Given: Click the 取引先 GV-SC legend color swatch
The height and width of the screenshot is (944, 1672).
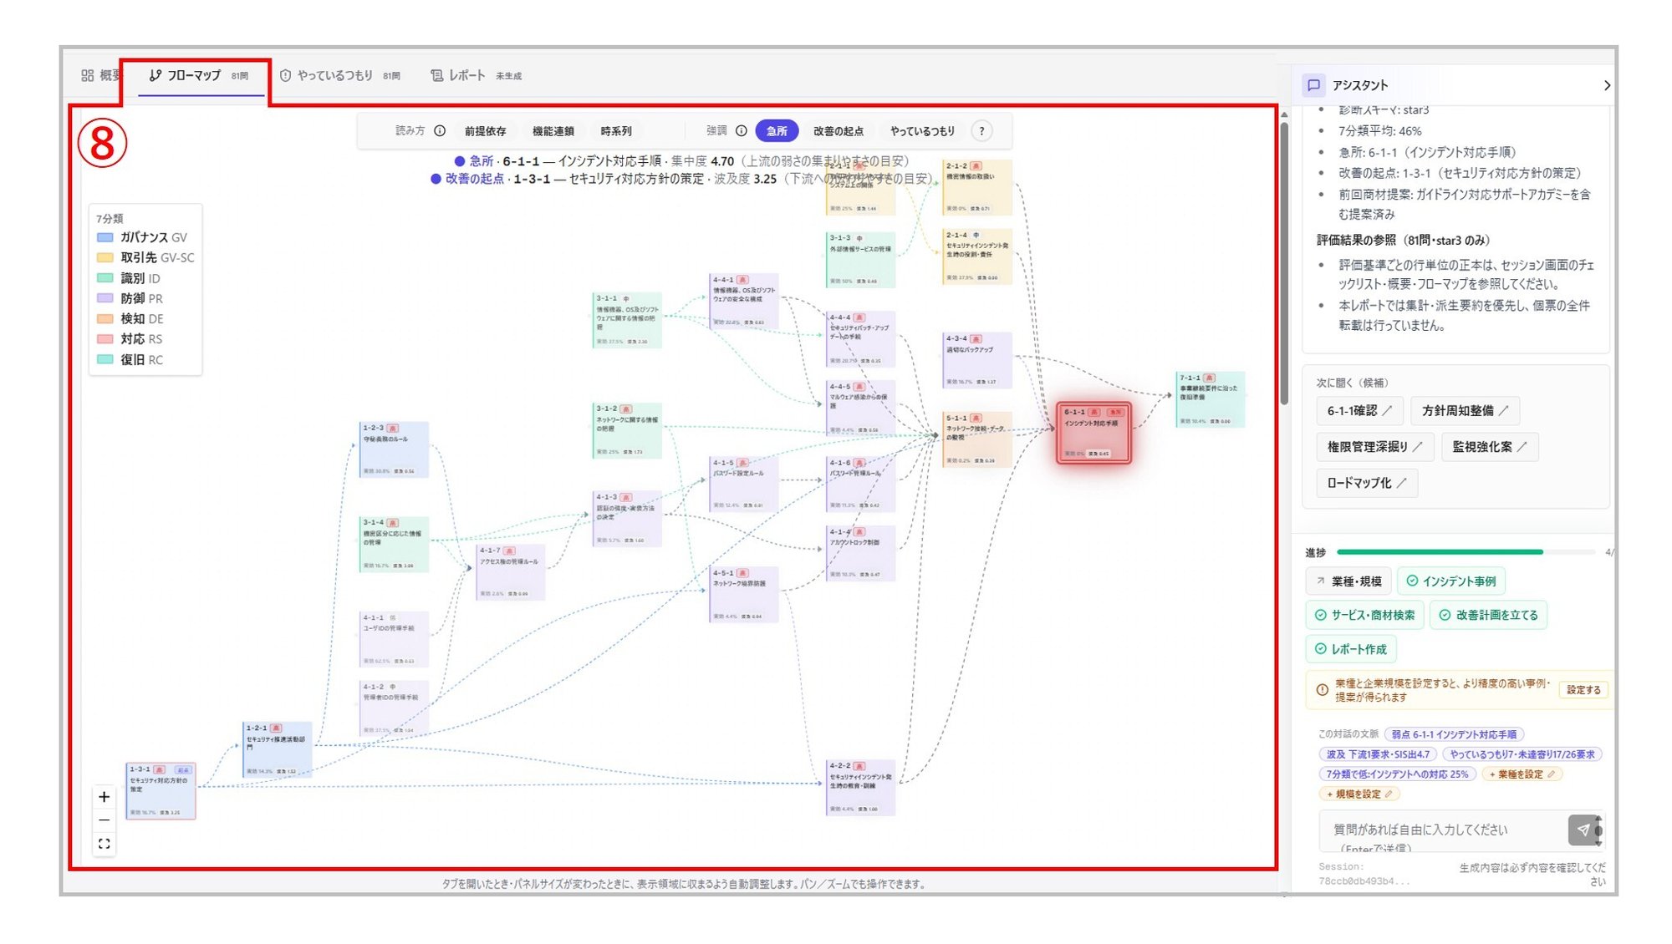Looking at the screenshot, I should click(105, 257).
